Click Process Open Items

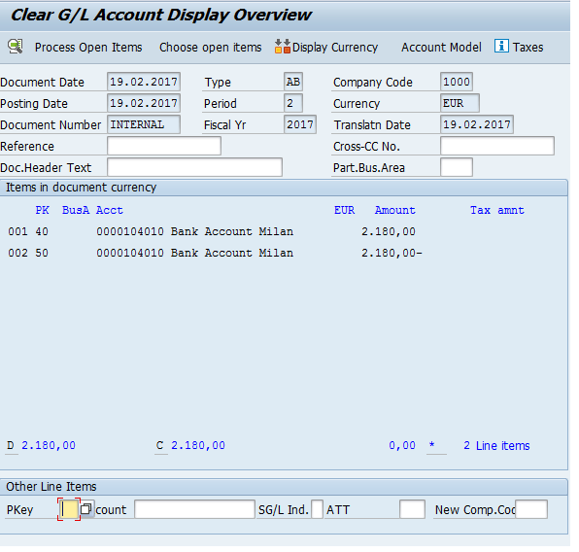point(88,48)
